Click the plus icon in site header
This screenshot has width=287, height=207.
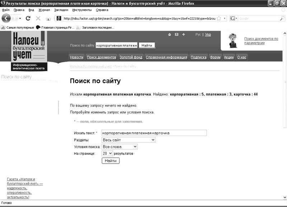184,35
